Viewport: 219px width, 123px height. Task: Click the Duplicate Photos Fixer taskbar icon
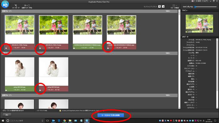tap(87, 121)
